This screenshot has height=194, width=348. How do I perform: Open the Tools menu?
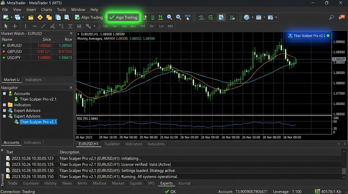(61, 10)
